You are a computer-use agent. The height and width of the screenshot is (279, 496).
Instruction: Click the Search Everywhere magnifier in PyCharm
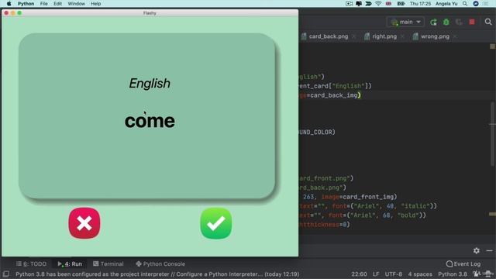point(488,22)
